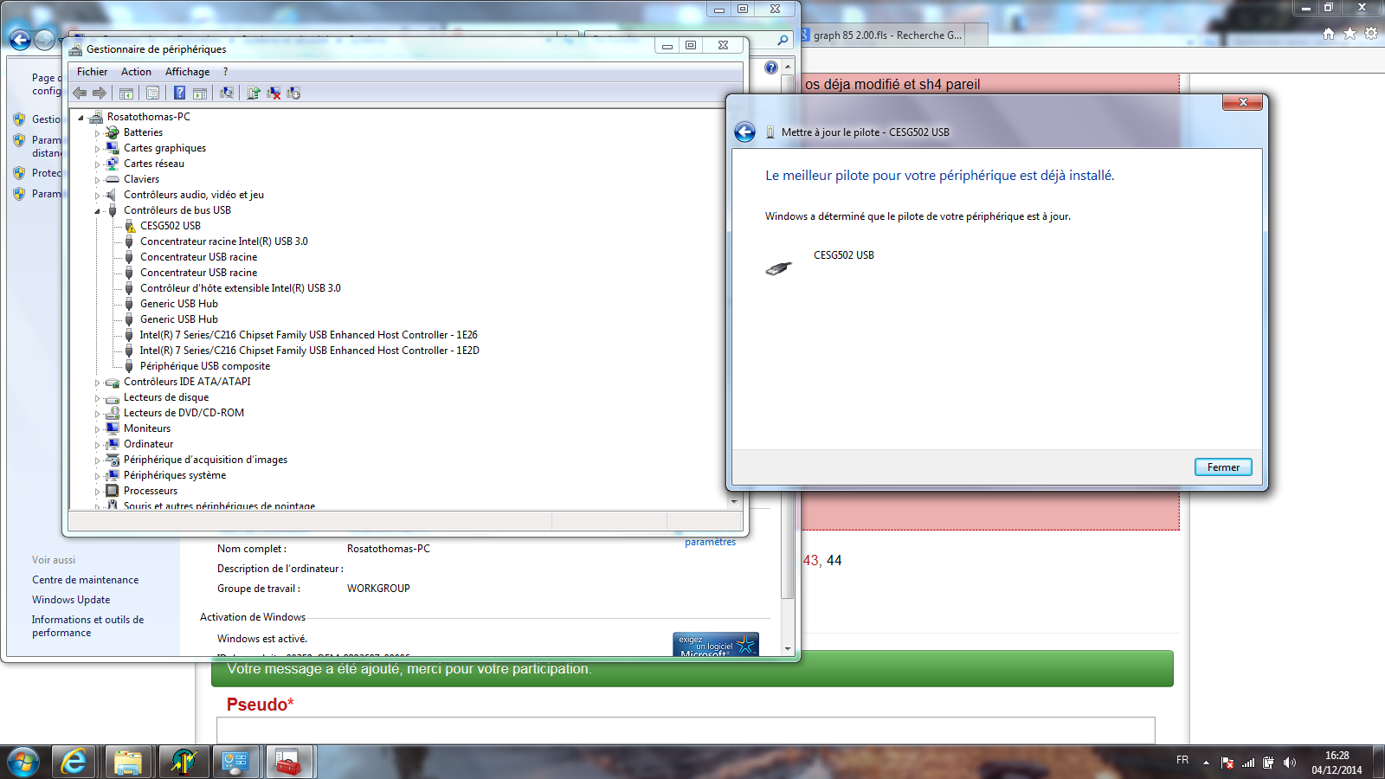Click the browser settings gear icon
The width and height of the screenshot is (1385, 779).
pyautogui.click(x=1371, y=34)
